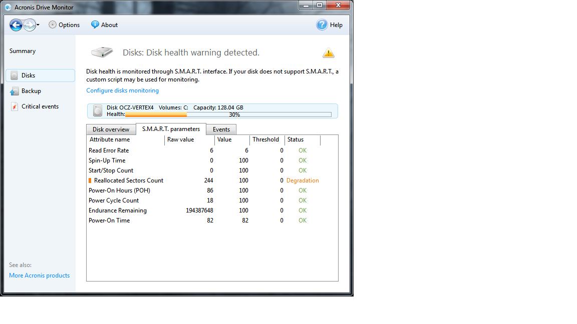
Task: Go to Summary in sidebar
Action: pos(23,51)
